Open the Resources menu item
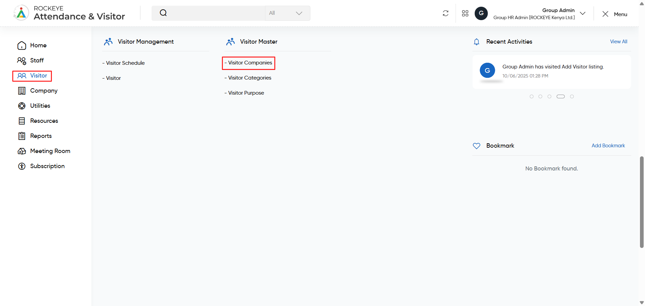 (44, 121)
